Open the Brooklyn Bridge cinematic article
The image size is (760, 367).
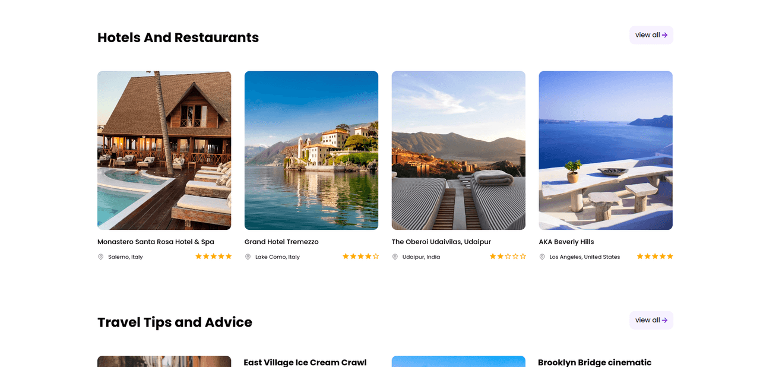[595, 362]
